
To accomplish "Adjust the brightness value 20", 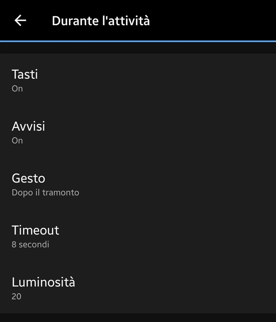I will click(x=17, y=297).
